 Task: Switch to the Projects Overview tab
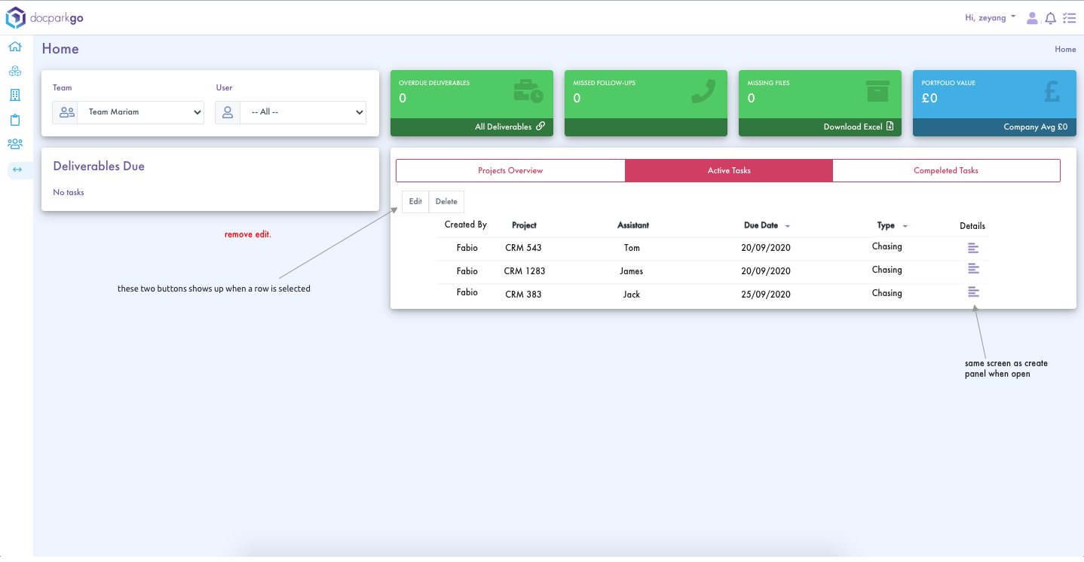510,171
